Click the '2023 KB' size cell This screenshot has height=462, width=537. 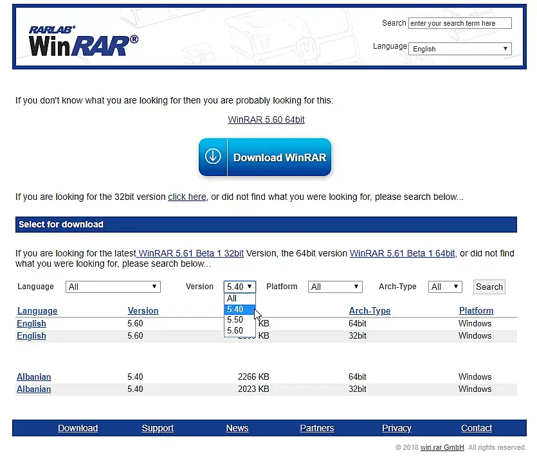point(253,389)
